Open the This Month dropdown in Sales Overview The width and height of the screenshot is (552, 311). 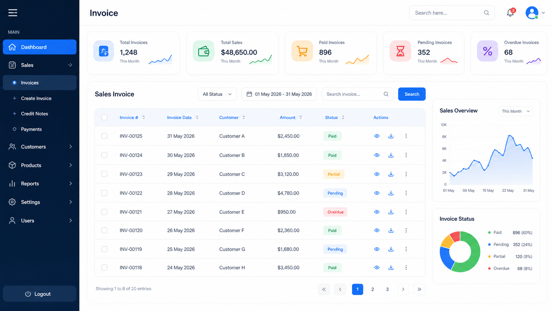tap(515, 111)
